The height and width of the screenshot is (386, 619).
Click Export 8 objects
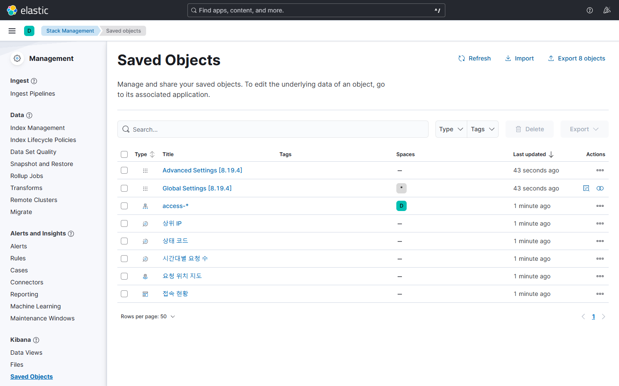click(x=576, y=58)
